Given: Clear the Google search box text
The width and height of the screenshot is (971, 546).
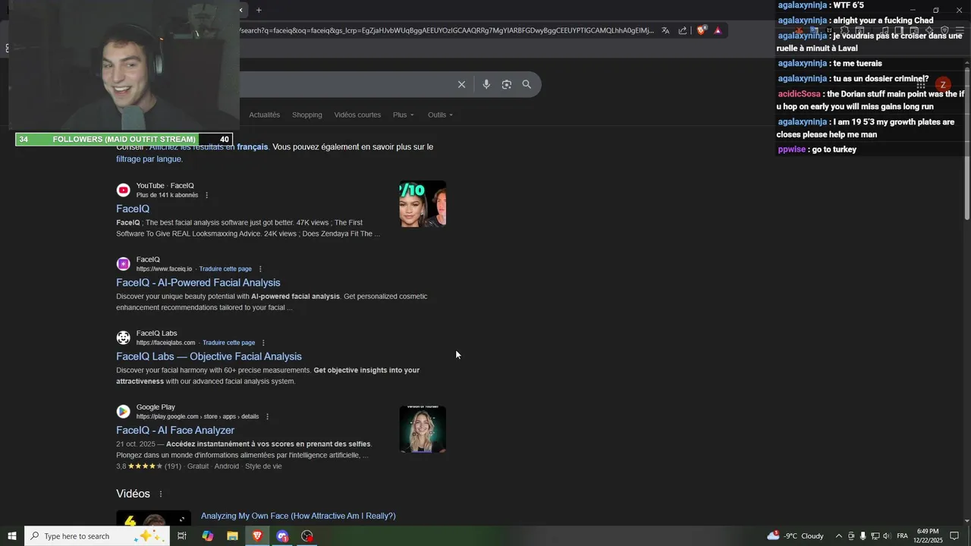Looking at the screenshot, I should pos(461,84).
